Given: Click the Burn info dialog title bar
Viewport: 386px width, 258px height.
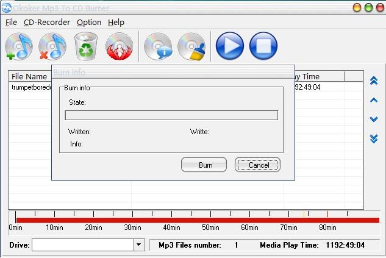Looking at the screenshot, I should [x=173, y=72].
